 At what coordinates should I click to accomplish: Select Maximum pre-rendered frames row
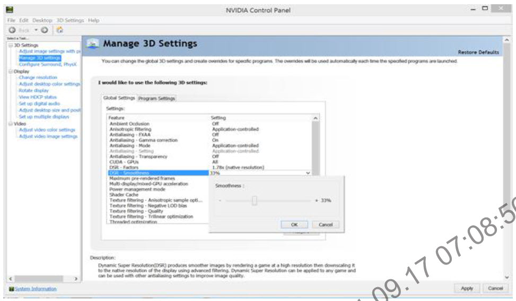(158, 178)
